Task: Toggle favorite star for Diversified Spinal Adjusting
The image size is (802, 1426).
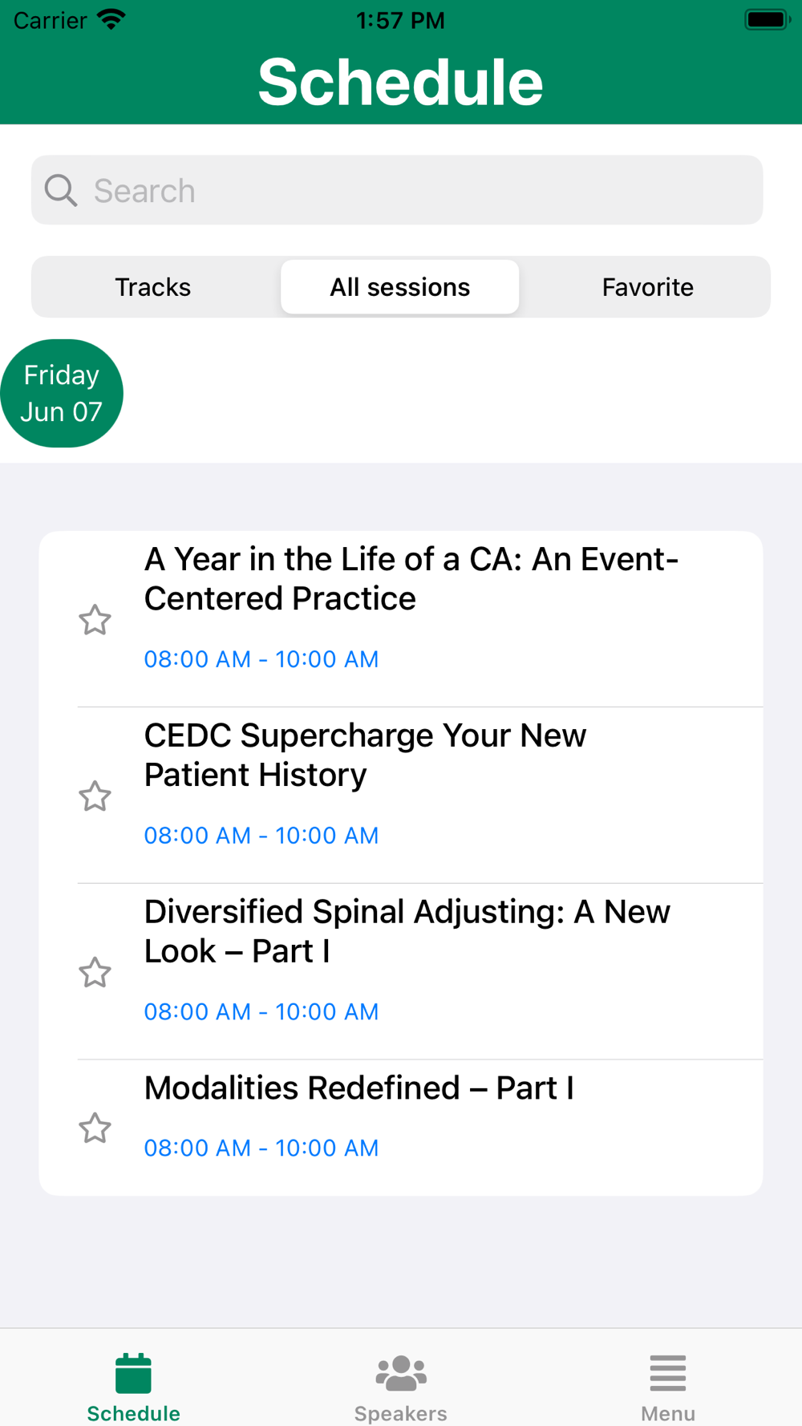Action: point(95,972)
